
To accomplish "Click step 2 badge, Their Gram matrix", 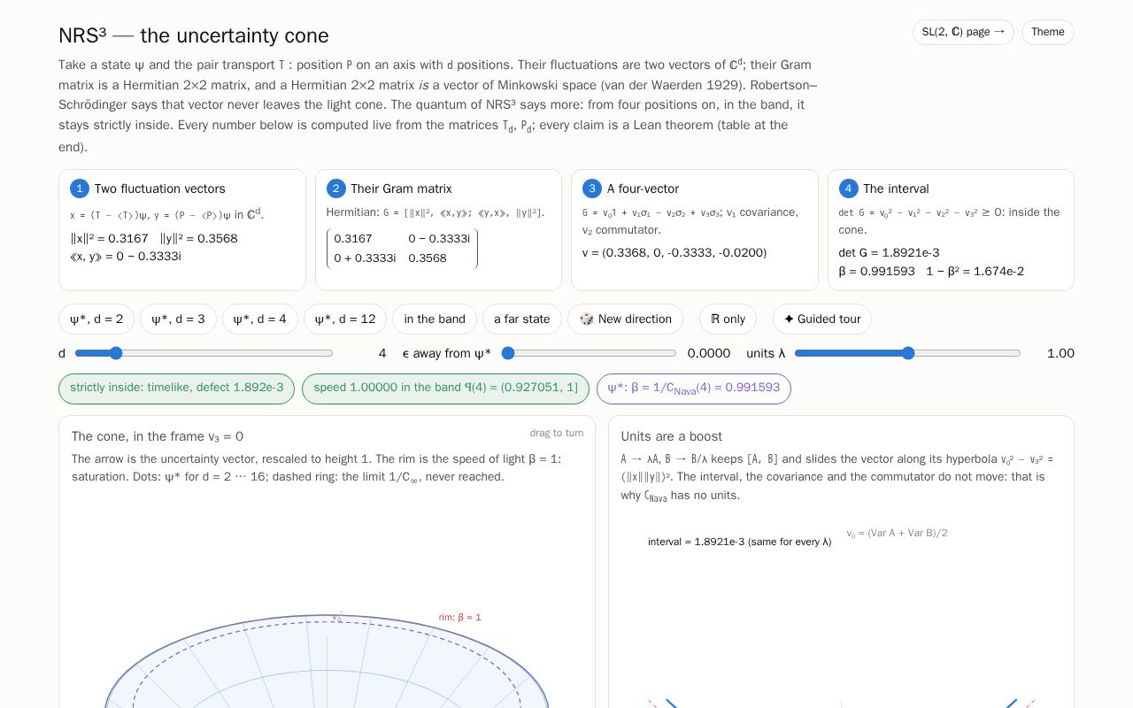I will (336, 189).
